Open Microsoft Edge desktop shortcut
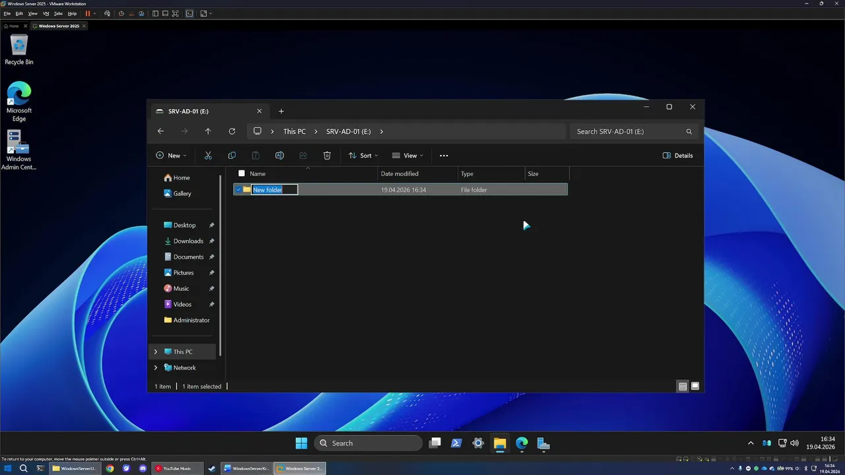 coord(19,102)
